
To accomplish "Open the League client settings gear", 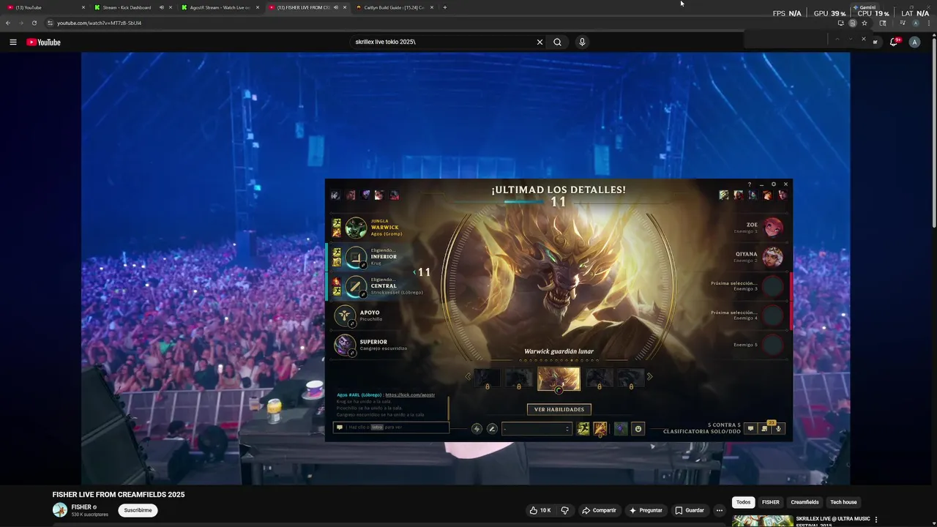I will coord(774,184).
